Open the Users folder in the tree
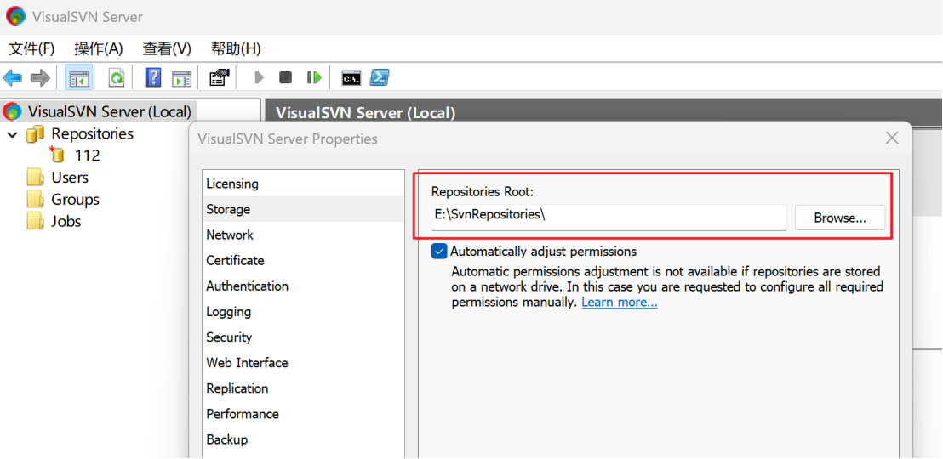Viewport: 943px width, 459px height. point(69,178)
